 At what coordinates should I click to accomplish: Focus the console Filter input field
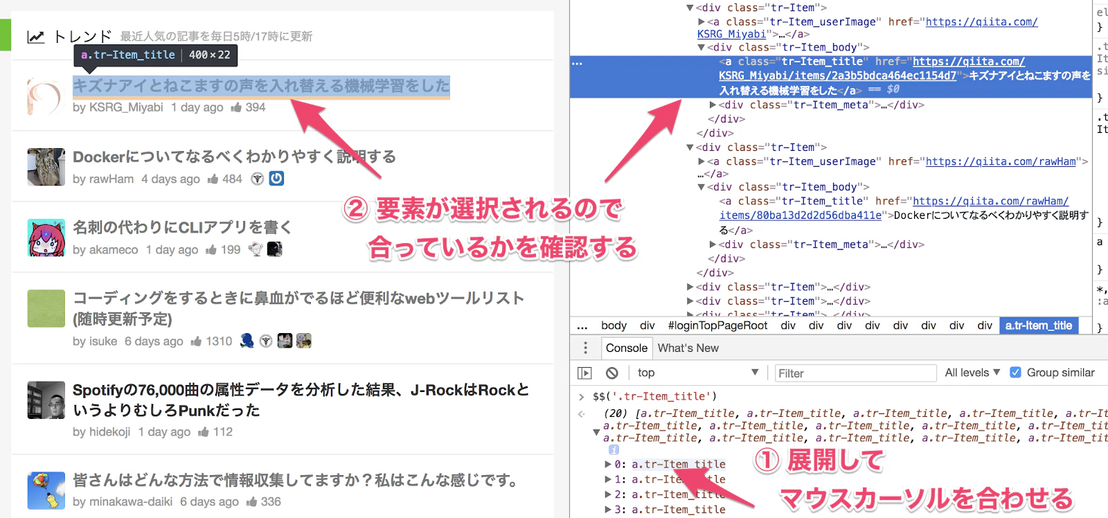855,373
